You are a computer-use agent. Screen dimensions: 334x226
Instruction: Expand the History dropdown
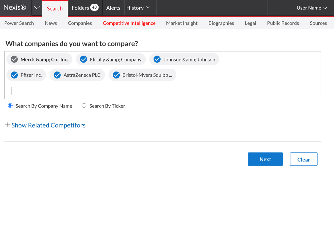point(138,8)
